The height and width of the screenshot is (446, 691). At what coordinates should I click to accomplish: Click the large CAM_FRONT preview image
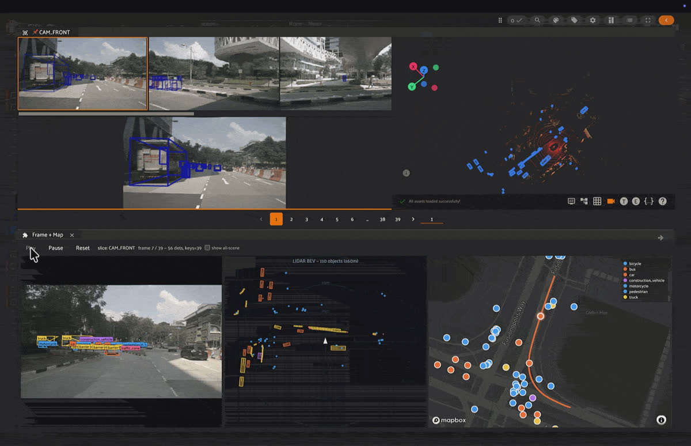pos(204,162)
